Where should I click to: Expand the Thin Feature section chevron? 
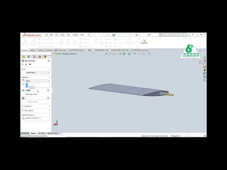tap(49, 110)
